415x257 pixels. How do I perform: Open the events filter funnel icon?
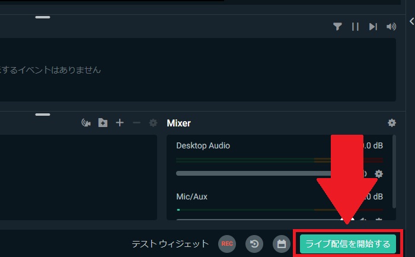tap(337, 27)
